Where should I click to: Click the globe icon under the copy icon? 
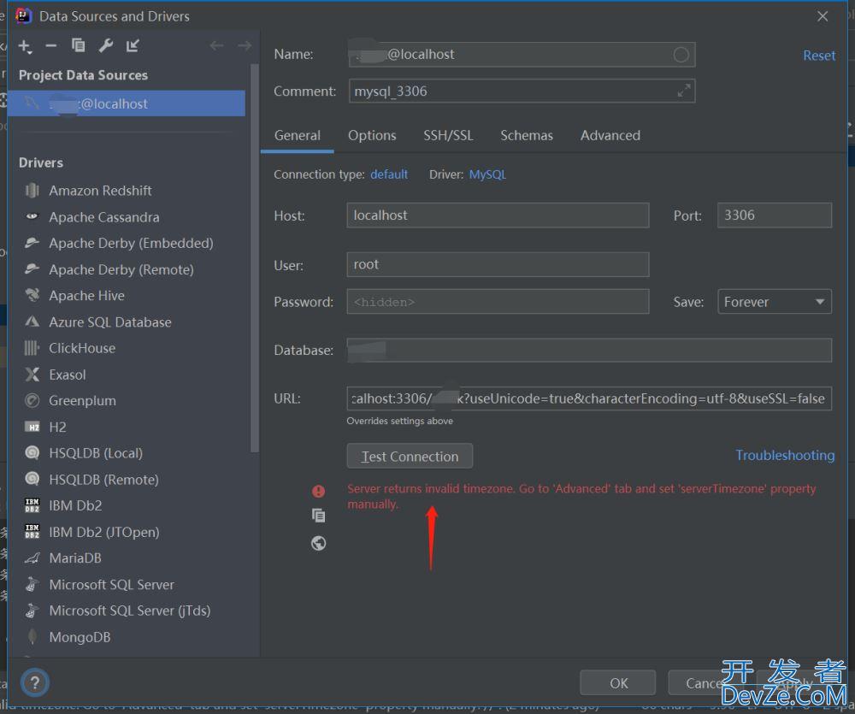click(x=318, y=543)
